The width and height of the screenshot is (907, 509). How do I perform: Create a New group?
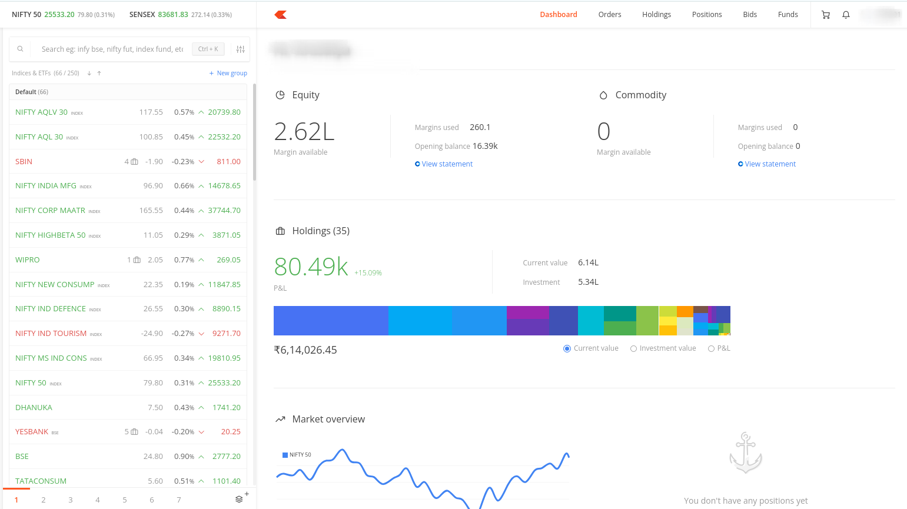coord(228,73)
